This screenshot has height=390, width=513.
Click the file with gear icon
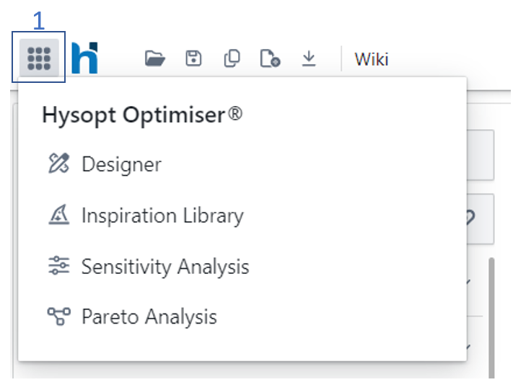[x=271, y=58]
